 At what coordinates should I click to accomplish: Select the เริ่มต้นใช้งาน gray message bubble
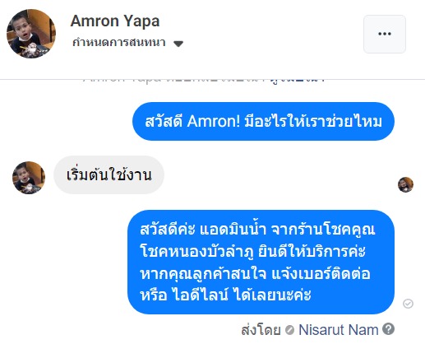(109, 174)
